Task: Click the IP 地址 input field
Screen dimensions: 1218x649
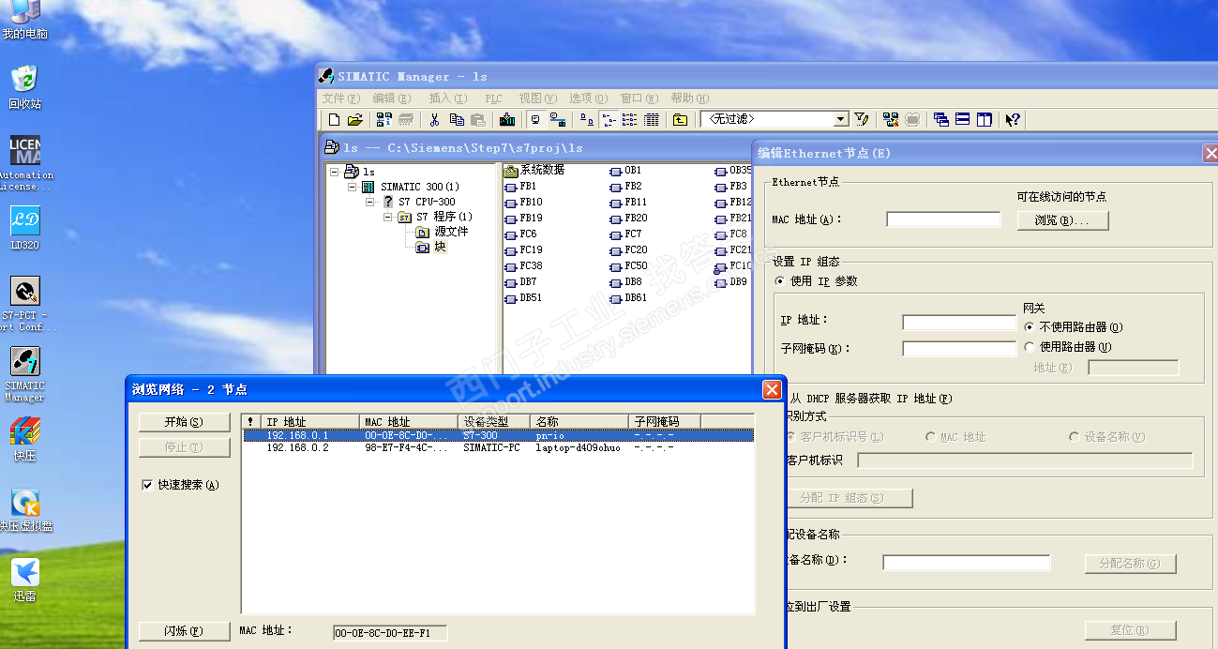Action: click(x=959, y=323)
